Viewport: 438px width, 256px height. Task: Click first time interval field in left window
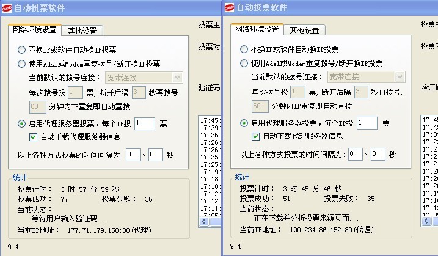pyautogui.click(x=133, y=155)
